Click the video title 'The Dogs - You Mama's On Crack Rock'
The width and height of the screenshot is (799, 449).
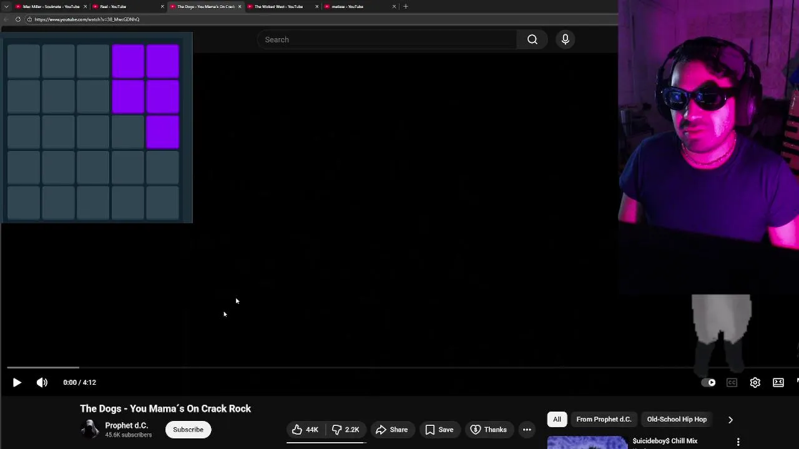pos(165,408)
